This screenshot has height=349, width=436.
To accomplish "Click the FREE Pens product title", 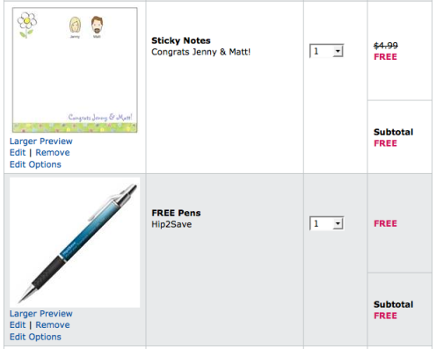I will pos(176,213).
